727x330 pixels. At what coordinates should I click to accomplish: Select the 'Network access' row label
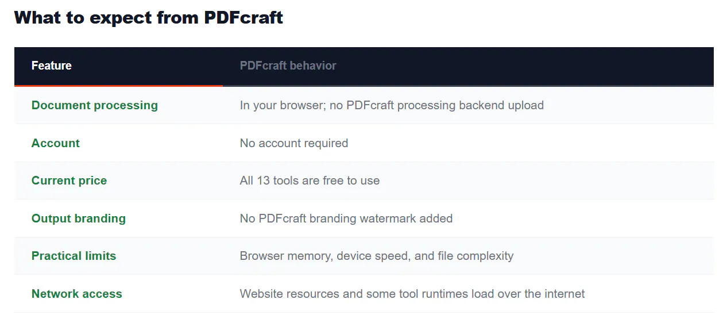point(77,294)
